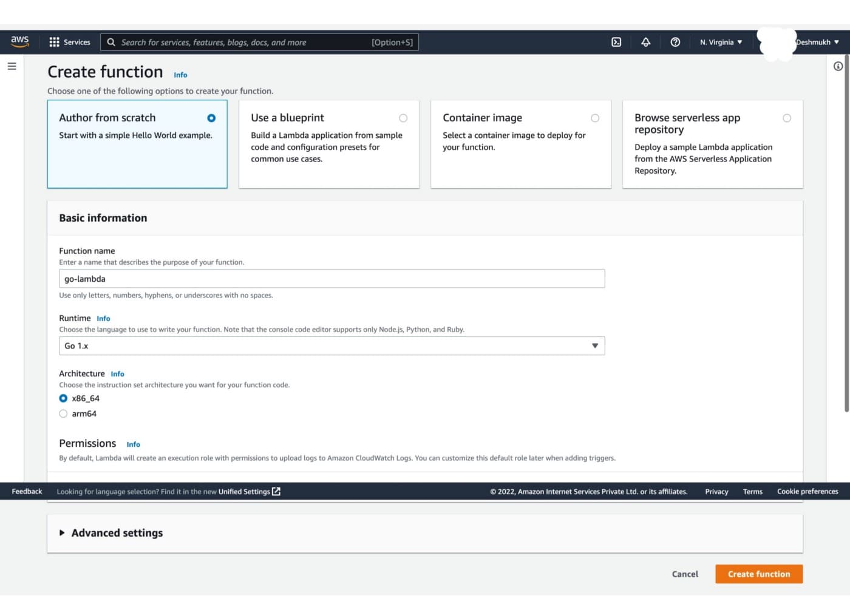Open the N. Virginia region dropdown
Screen dimensions: 850x612
(720, 42)
